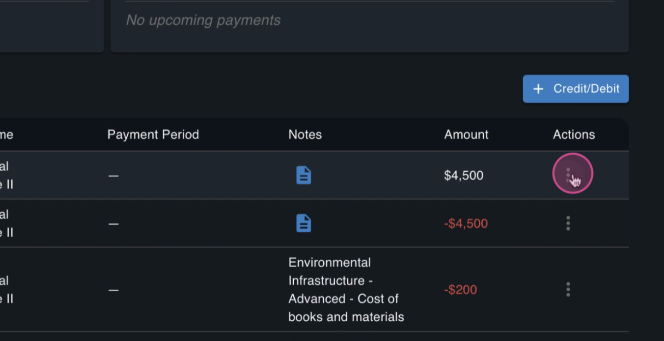Click the payment period dash in the -$4,500 row
The width and height of the screenshot is (664, 341).
tap(113, 224)
